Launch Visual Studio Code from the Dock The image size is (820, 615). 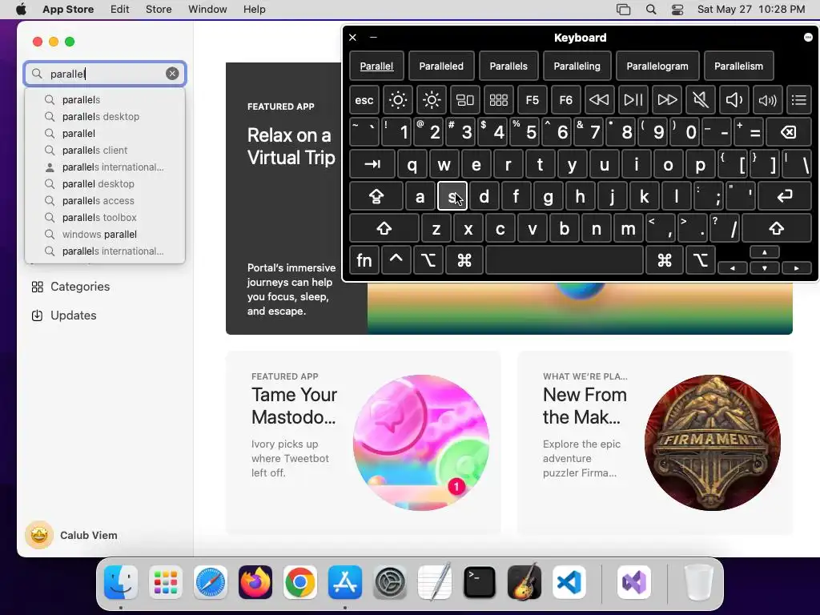click(x=569, y=582)
